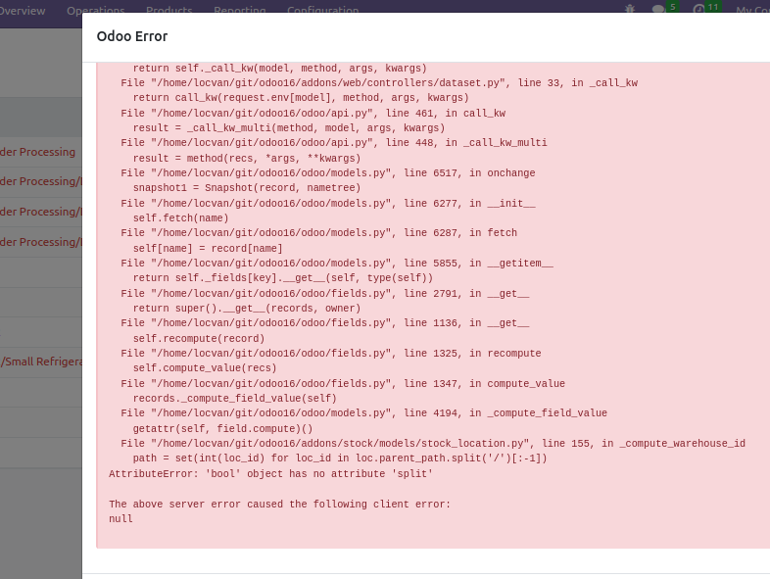Screen dimensions: 770x579
Task: Click the api.py line 448 _call_kw_multi entry
Action: tap(334, 143)
